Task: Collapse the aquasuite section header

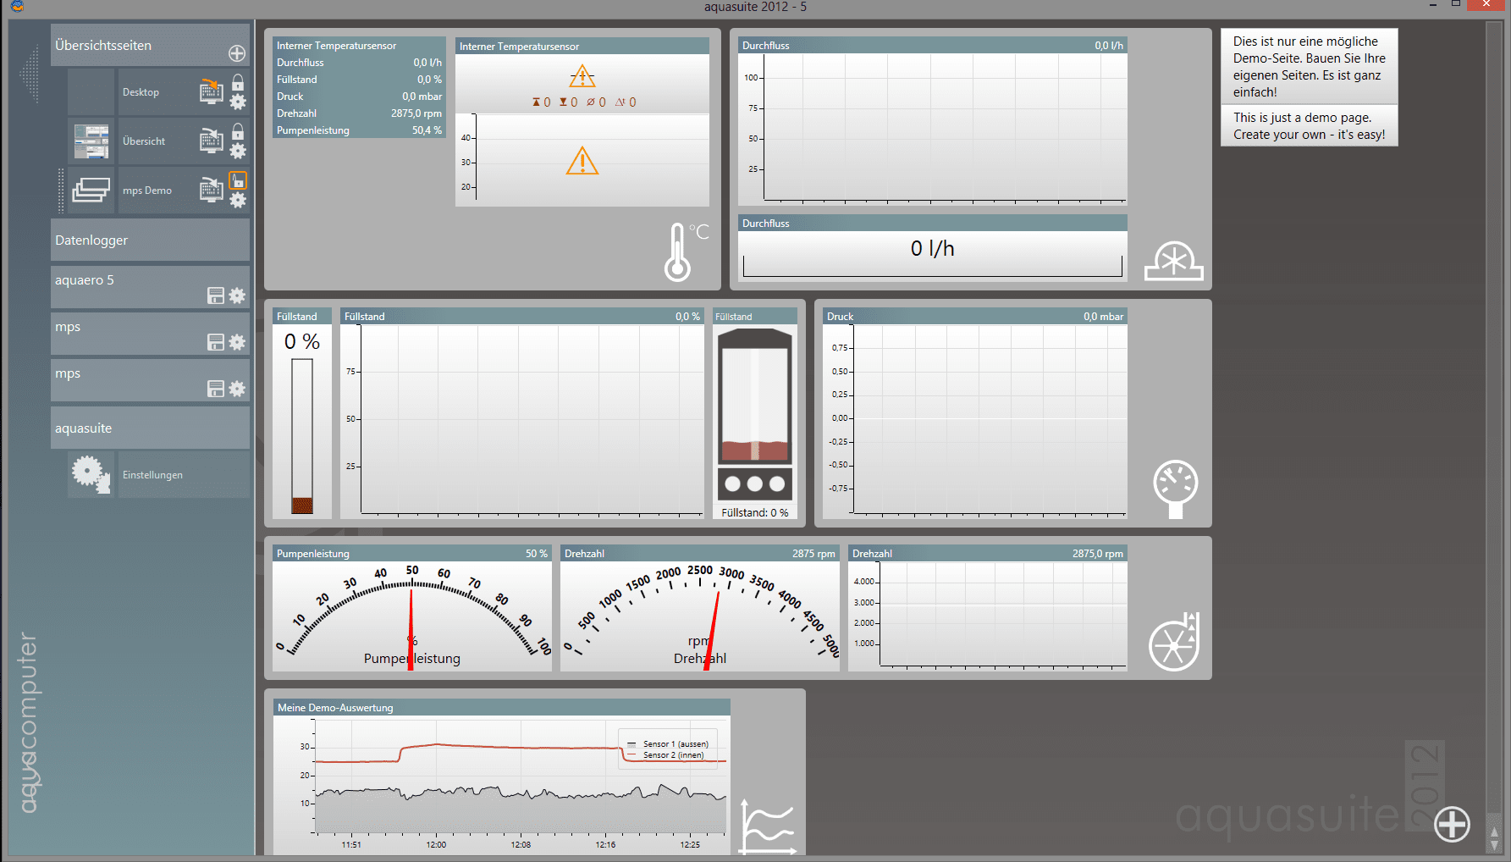Action: 150,428
